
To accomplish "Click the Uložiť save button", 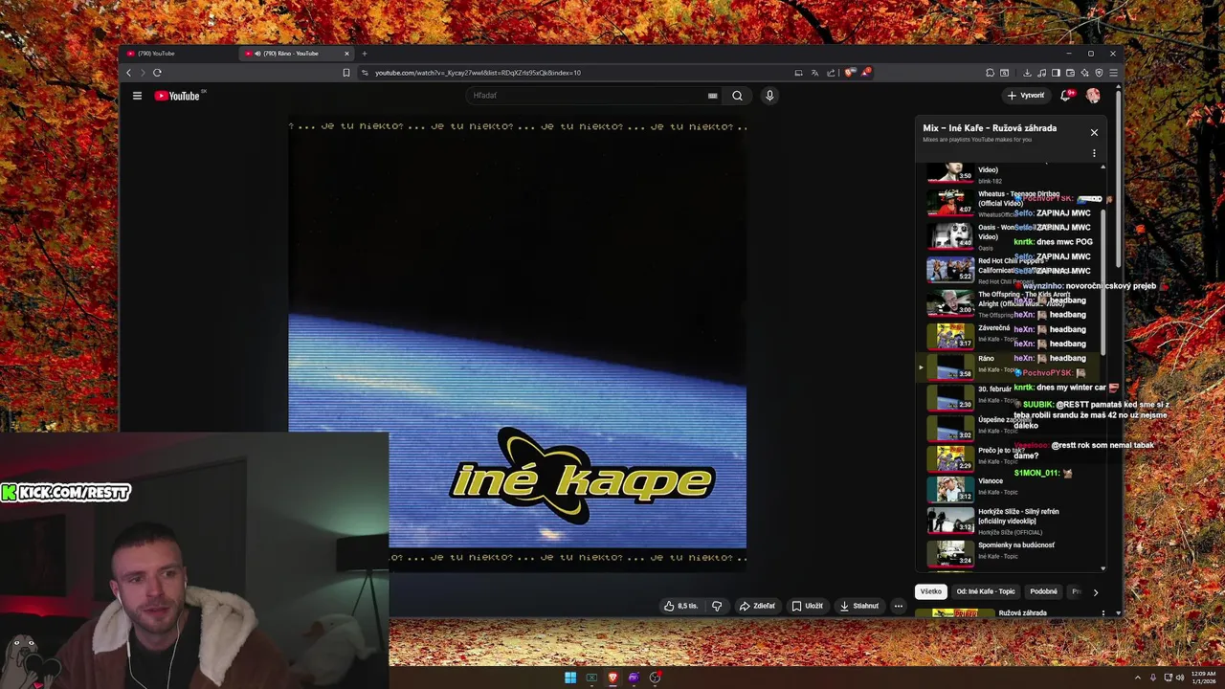I will coord(808,606).
